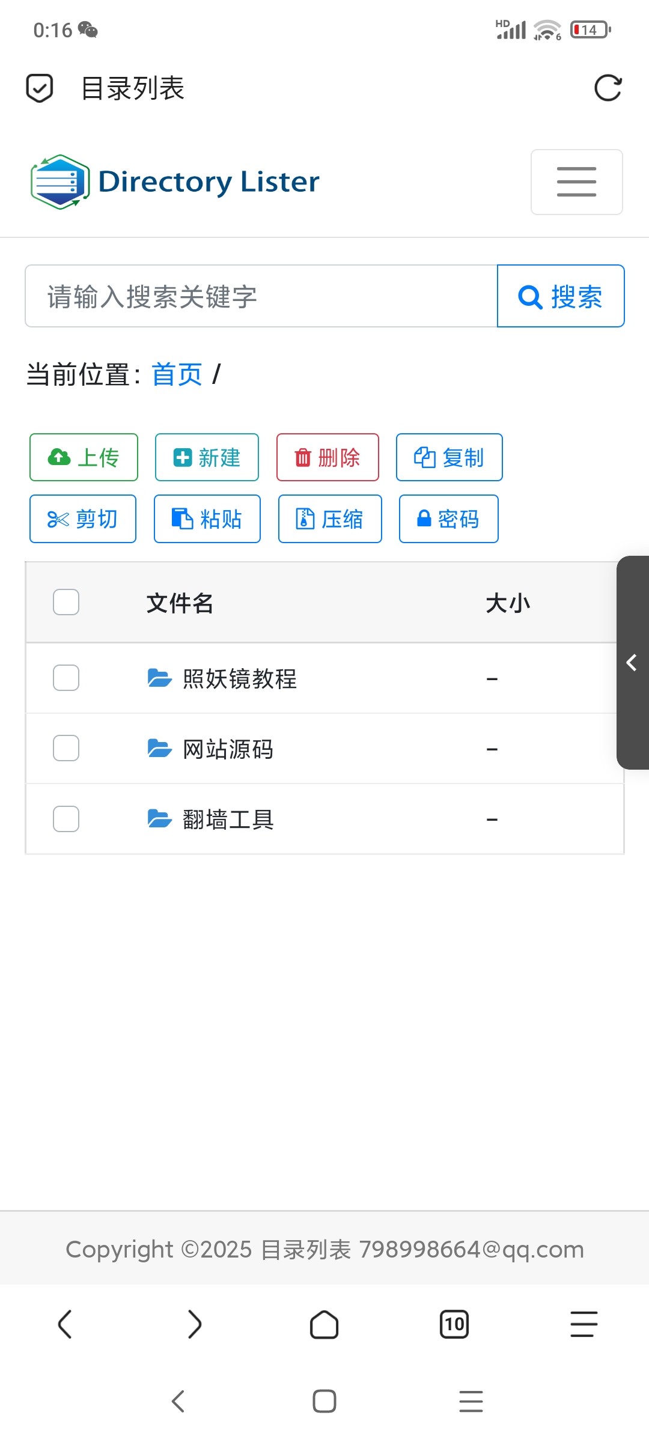The height and width of the screenshot is (1442, 649).
Task: Click the 剪切 scissors cut button
Action: pos(83,519)
